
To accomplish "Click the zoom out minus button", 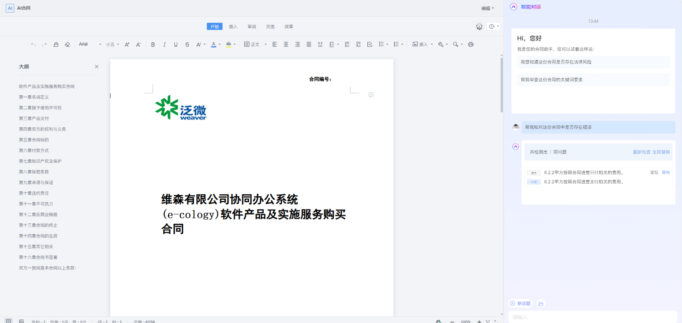I will (452, 321).
